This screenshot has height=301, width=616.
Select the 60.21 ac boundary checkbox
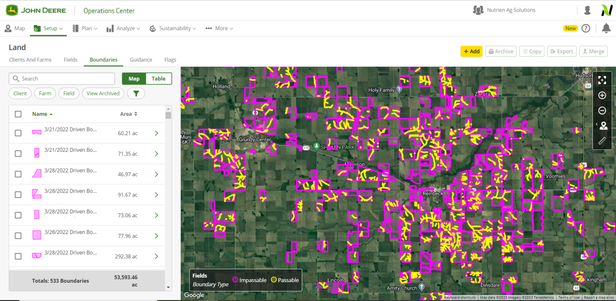pos(18,133)
